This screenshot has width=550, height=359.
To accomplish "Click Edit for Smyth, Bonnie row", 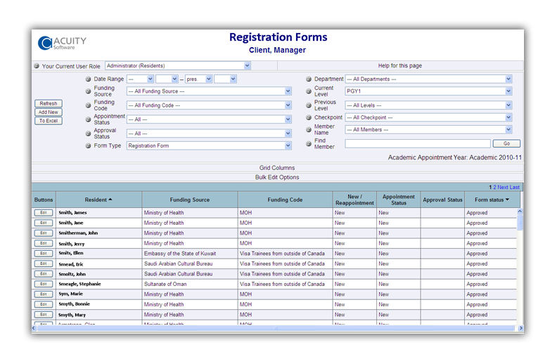I will tap(44, 304).
